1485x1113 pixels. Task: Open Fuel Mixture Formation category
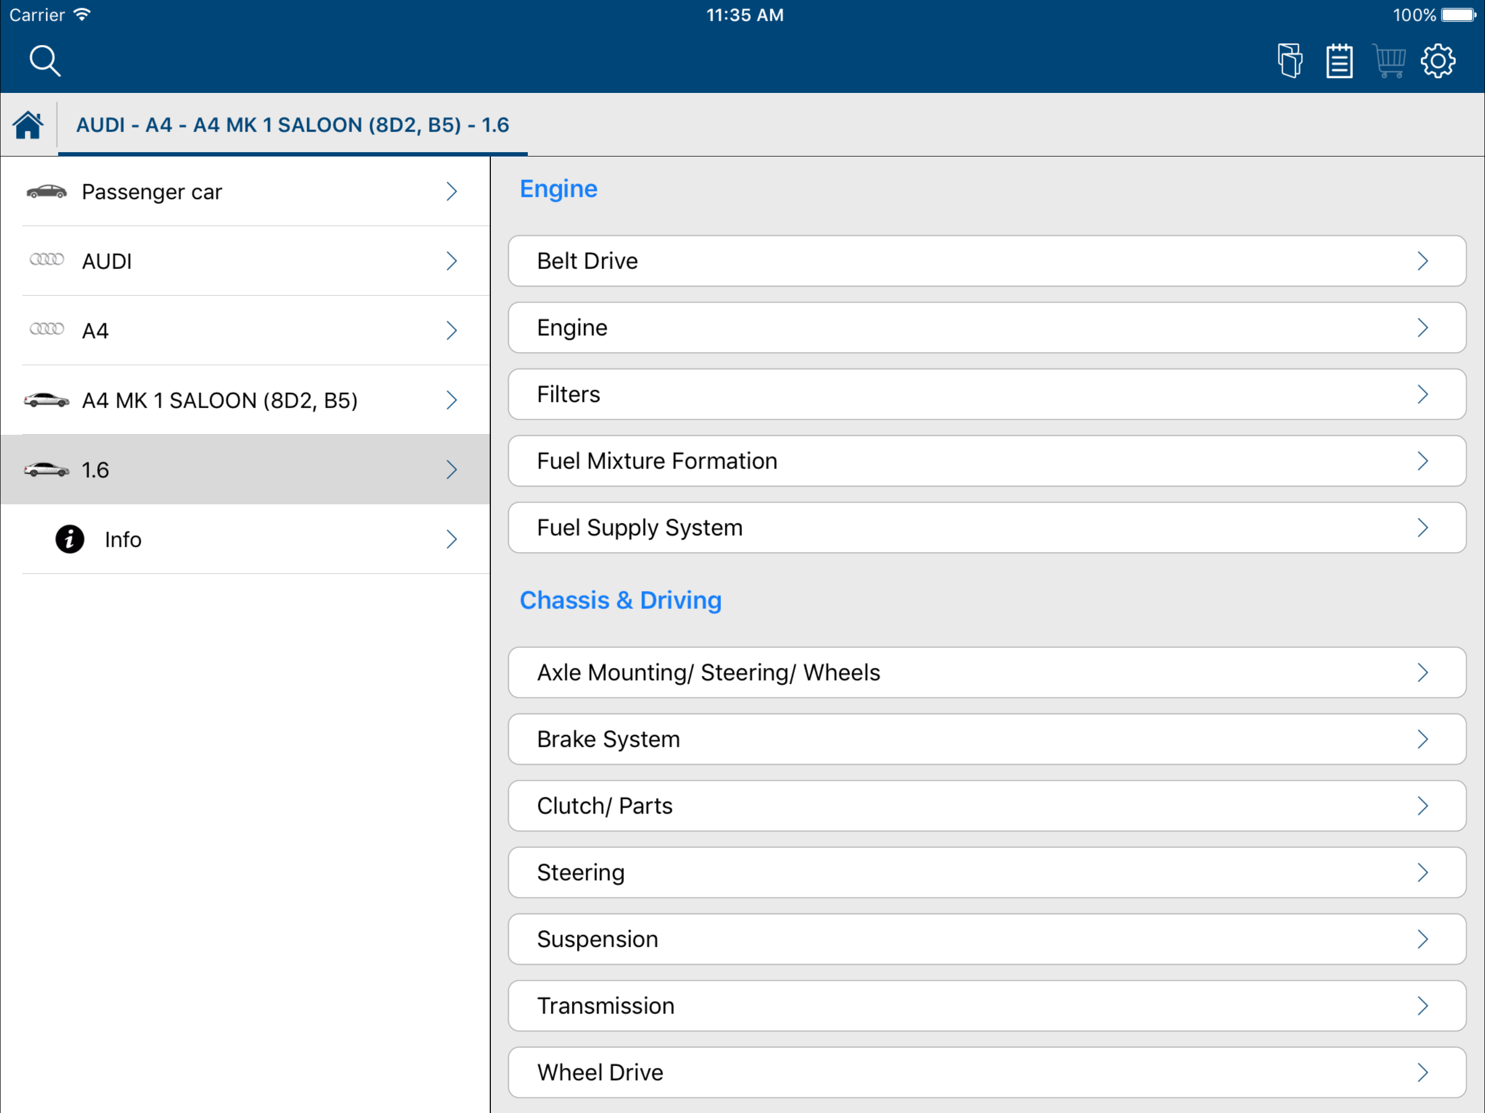pos(987,461)
